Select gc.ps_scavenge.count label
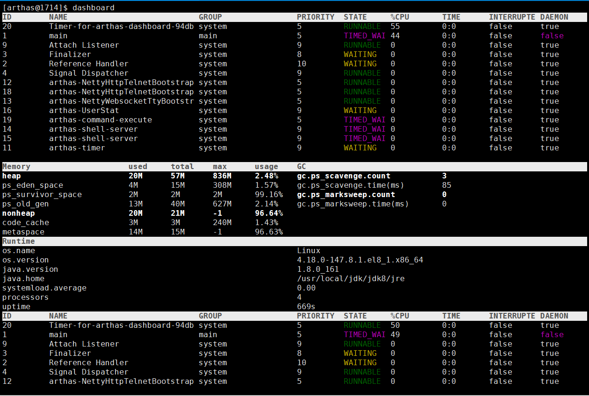This screenshot has height=396, width=589. pos(344,176)
